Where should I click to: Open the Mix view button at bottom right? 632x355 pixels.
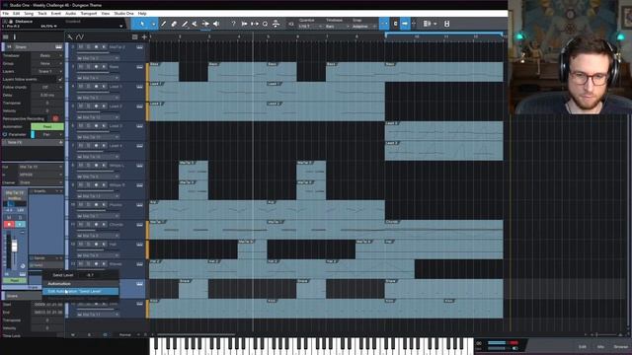600,346
